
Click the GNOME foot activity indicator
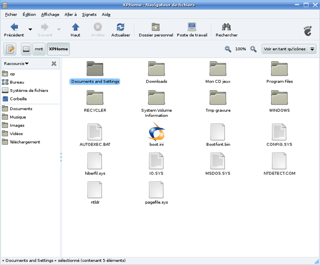[x=308, y=31]
